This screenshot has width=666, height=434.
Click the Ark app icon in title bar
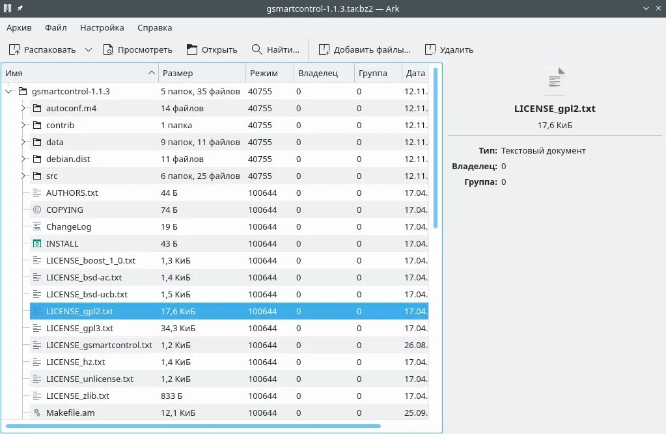7,8
